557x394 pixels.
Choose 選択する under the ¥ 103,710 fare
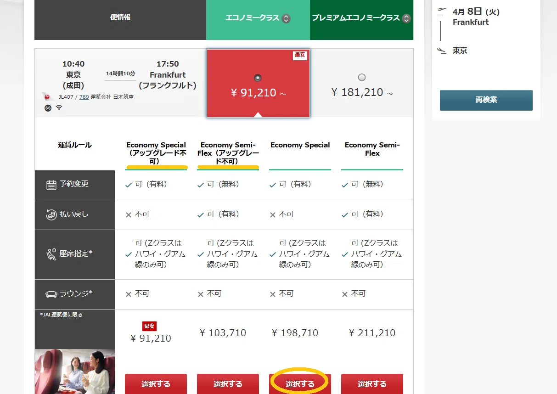click(228, 384)
